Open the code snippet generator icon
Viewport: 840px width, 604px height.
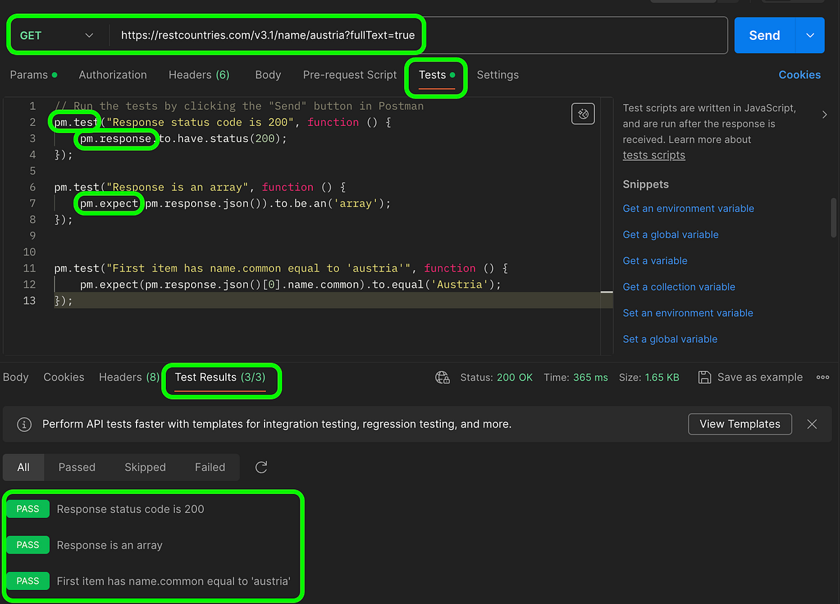click(583, 113)
